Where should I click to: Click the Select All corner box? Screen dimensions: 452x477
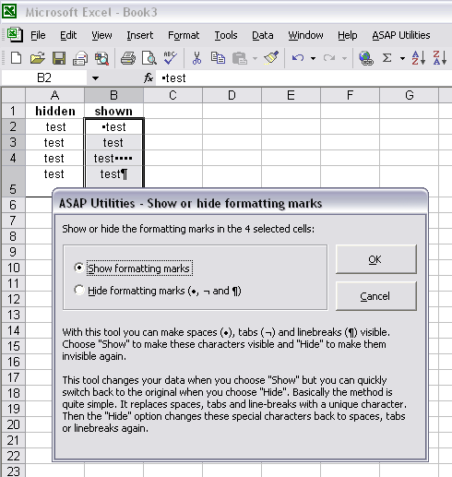(x=13, y=95)
